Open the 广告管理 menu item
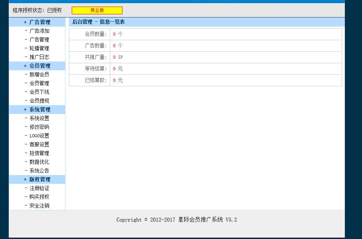The height and width of the screenshot is (239, 362). click(x=39, y=39)
